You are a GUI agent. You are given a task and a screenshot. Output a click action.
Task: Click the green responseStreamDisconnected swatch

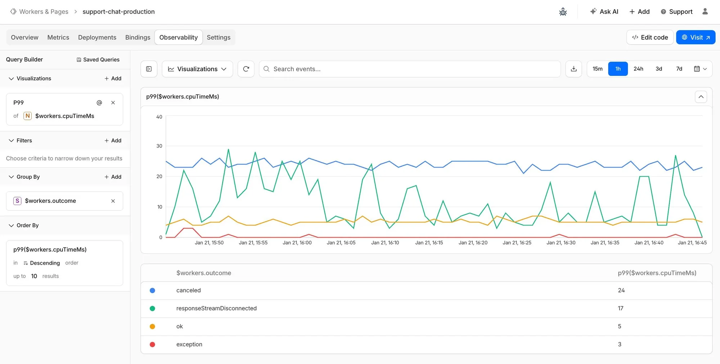152,309
